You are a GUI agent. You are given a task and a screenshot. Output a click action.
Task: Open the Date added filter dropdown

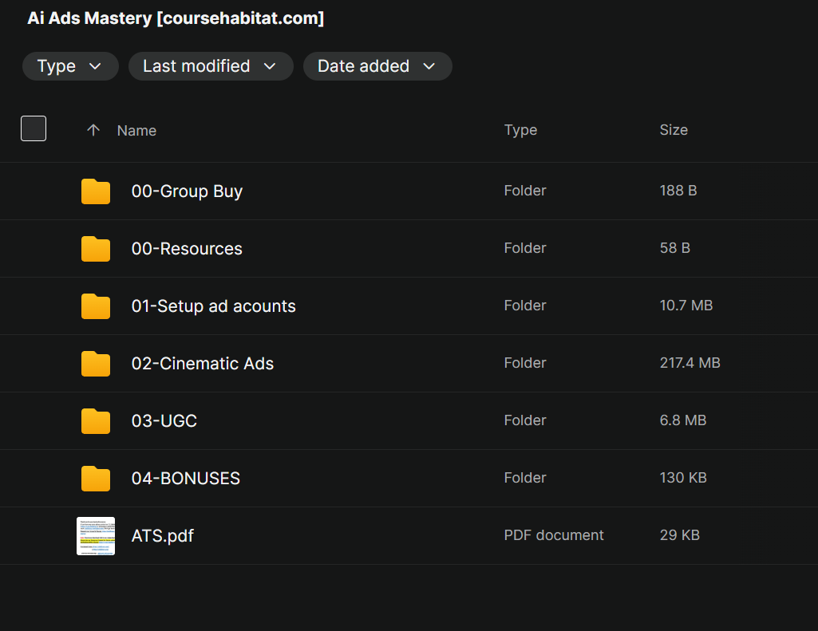click(x=377, y=66)
